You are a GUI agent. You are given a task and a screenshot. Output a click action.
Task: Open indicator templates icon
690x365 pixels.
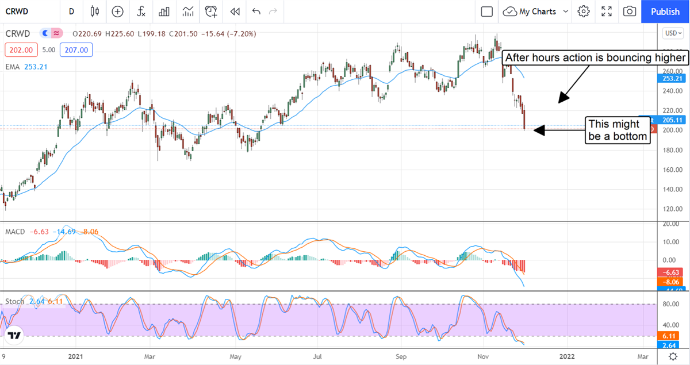coord(188,11)
